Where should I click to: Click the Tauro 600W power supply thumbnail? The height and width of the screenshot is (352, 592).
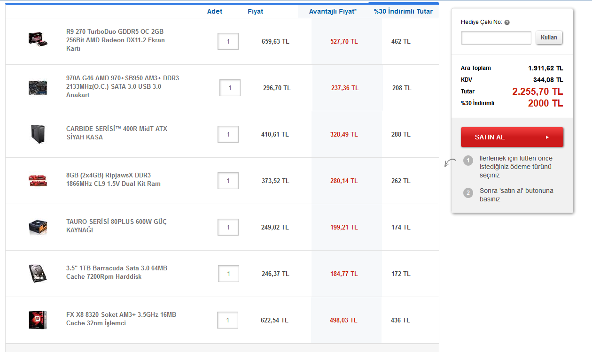tap(38, 227)
